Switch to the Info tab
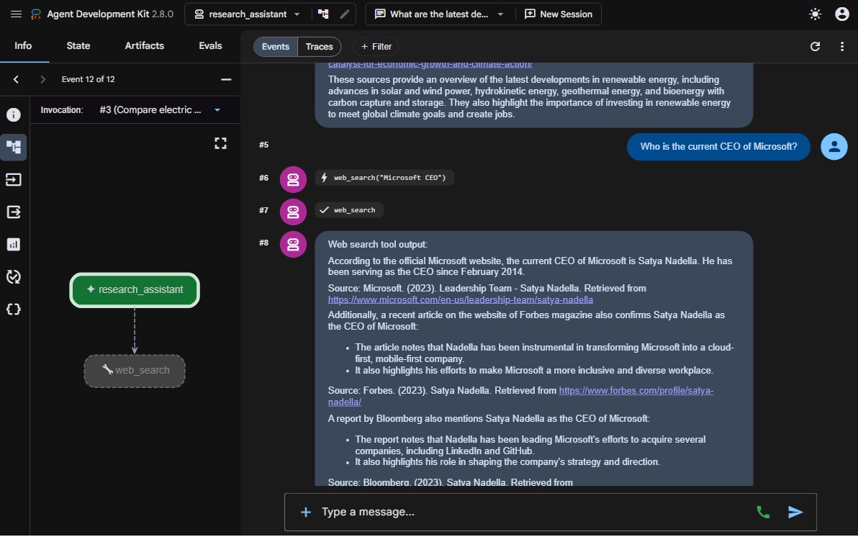Image resolution: width=858 pixels, height=537 pixels. click(x=23, y=46)
